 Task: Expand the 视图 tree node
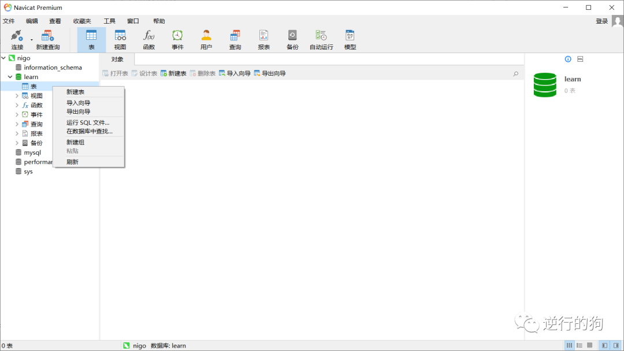17,96
